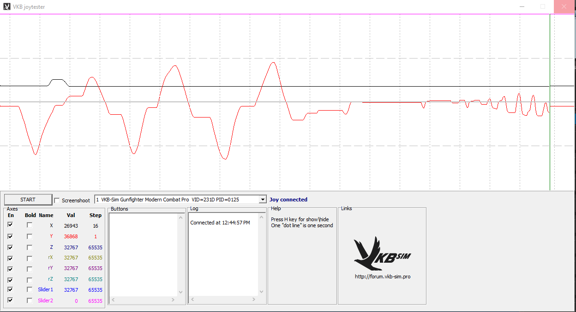Open the joystick device dropdown
Screen dimensions: 576x312
pos(263,200)
